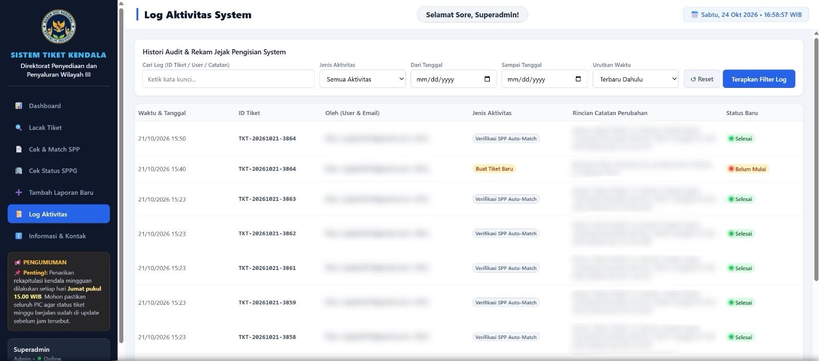This screenshot has width=819, height=361.
Task: Click the calendar icon beside the header date
Action: pos(695,15)
